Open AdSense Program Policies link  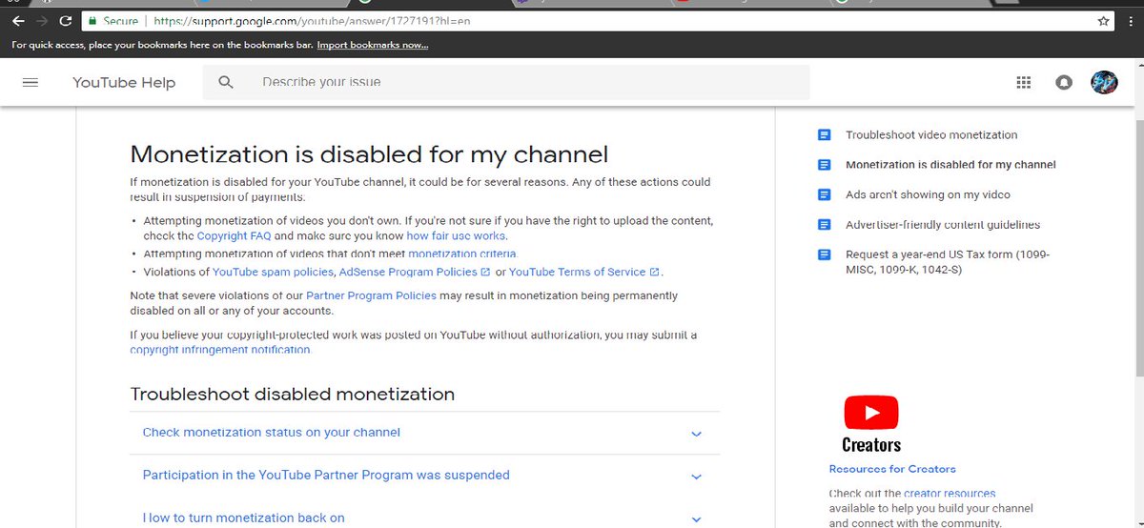coord(408,272)
